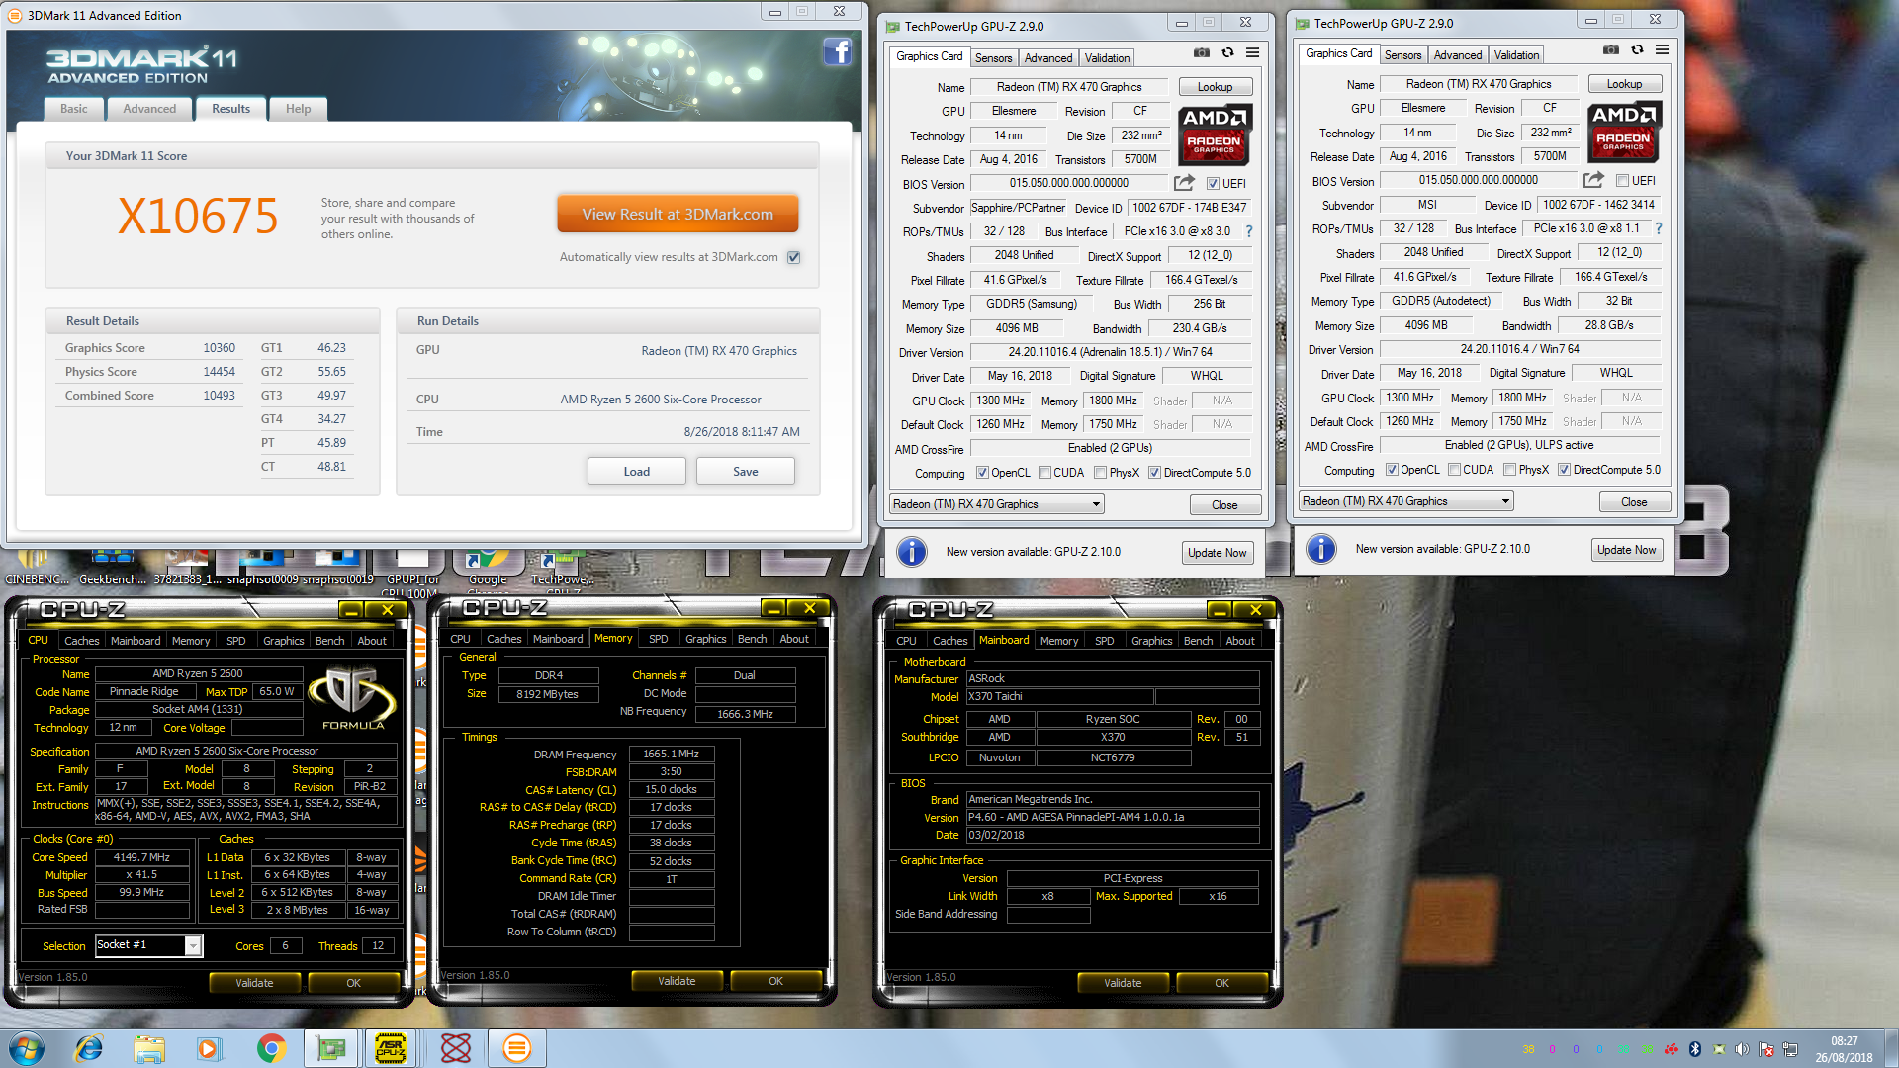Click Bus Interface question mark, left GPU-Z
The image size is (1899, 1068).
pyautogui.click(x=1249, y=231)
